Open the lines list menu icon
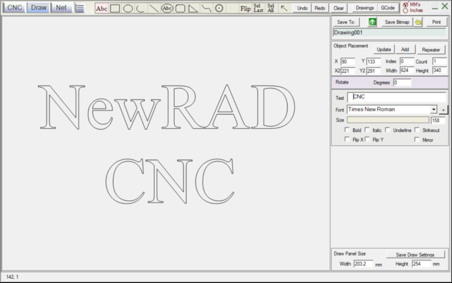Image resolution: width=452 pixels, height=283 pixels. click(80, 8)
